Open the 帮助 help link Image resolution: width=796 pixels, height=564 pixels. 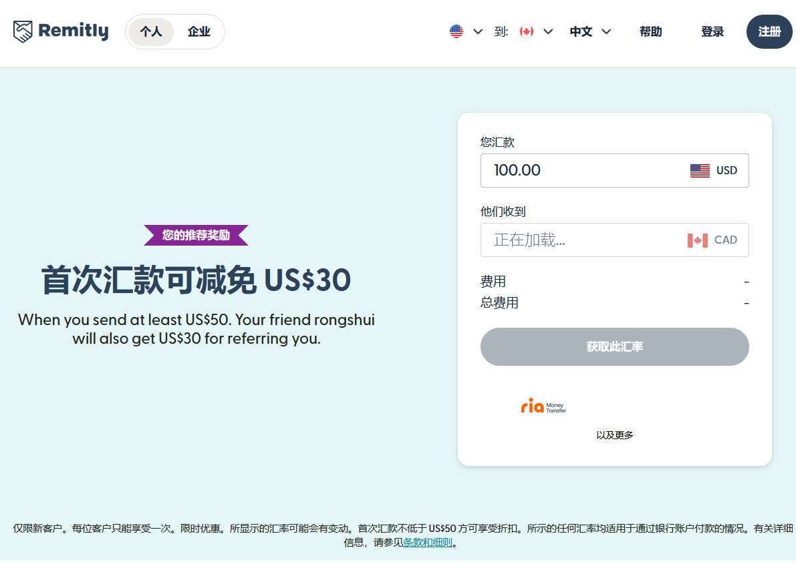651,31
